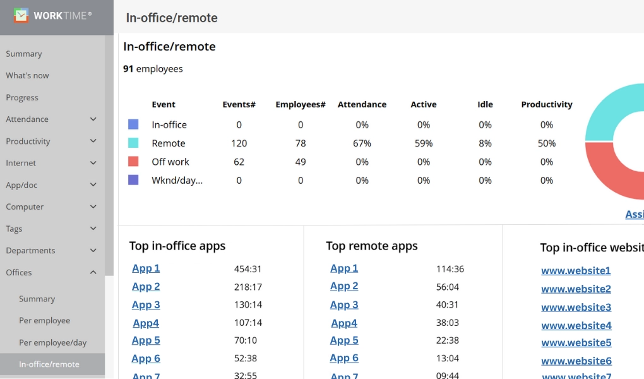The height and width of the screenshot is (379, 644).
Task: Open the www.website1 link
Action: click(576, 271)
